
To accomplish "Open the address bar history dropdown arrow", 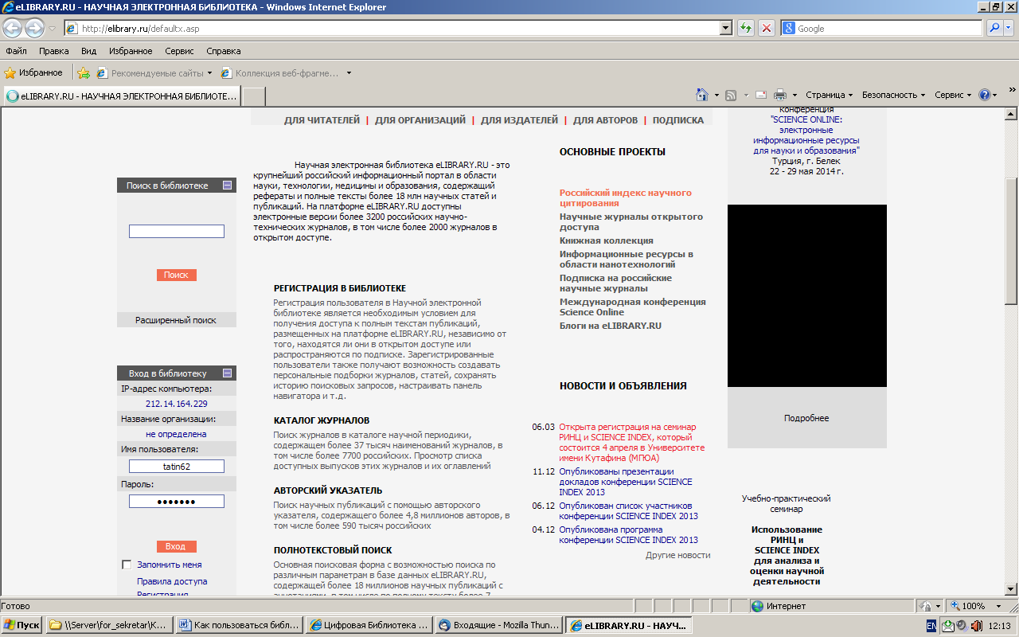I will [x=725, y=29].
